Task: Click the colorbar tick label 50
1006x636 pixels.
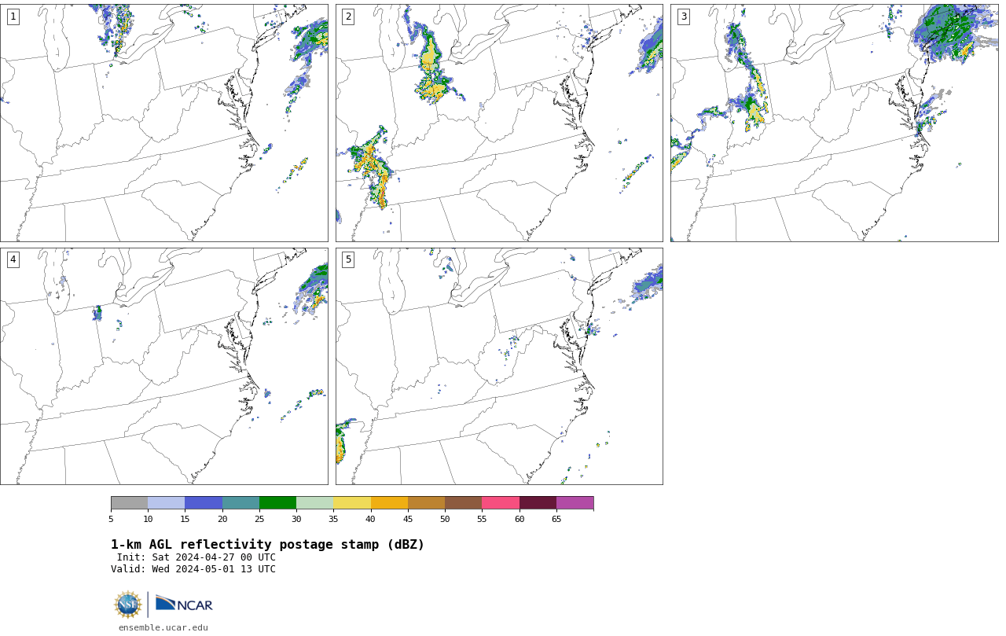Action: click(x=445, y=519)
